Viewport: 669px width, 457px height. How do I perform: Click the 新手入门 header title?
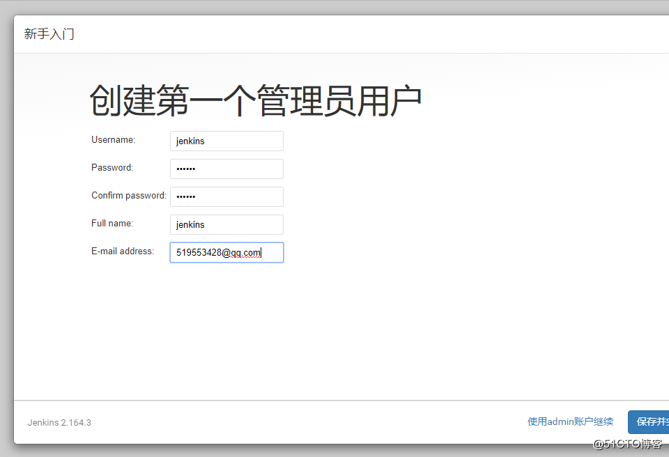pos(49,33)
